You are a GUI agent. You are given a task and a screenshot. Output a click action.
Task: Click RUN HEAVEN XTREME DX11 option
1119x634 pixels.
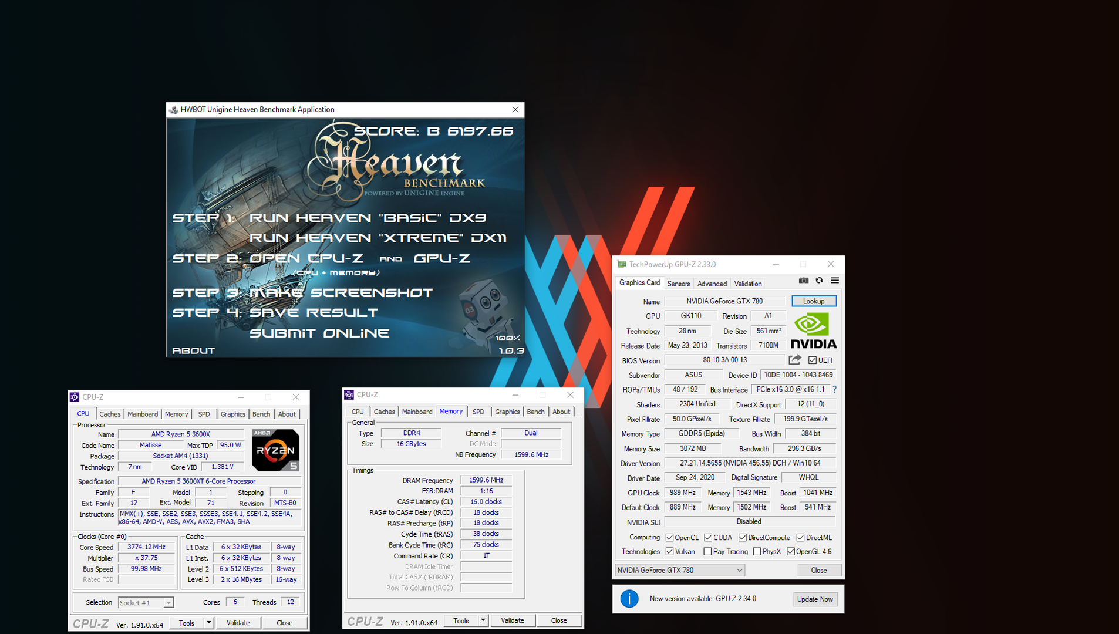(x=378, y=238)
